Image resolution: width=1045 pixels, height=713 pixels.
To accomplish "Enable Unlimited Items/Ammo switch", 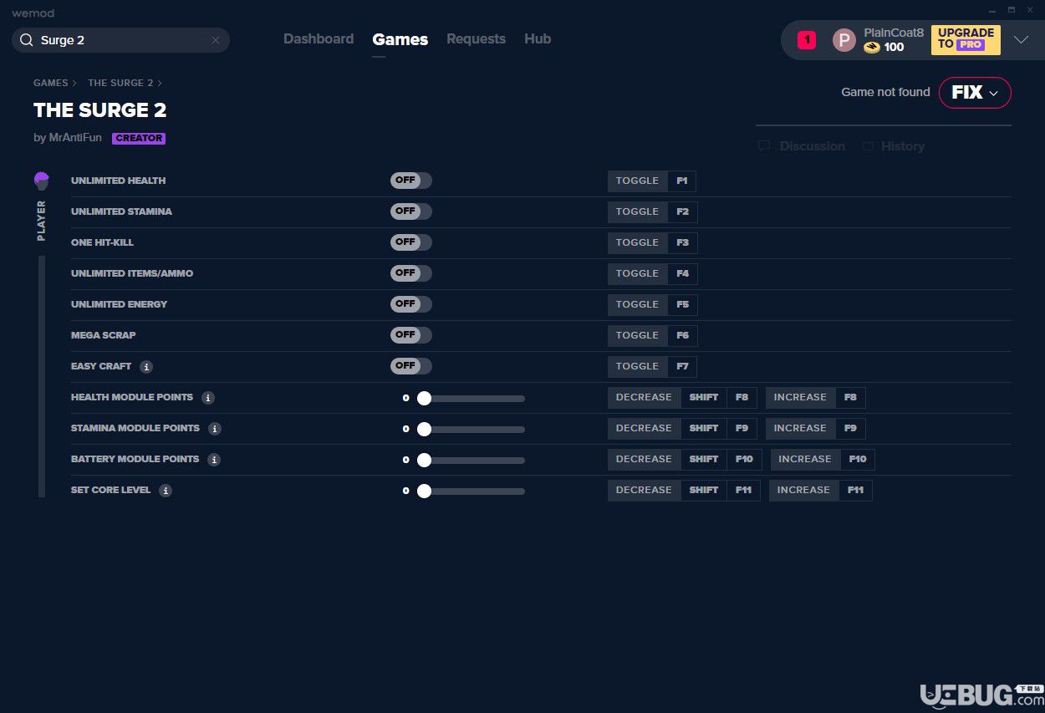I will [411, 273].
